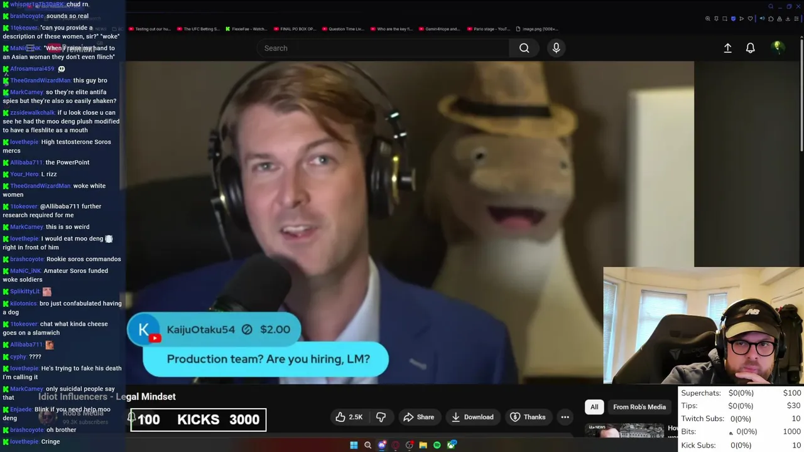Click the 'Superchats:' row in goals overlay
Viewport: 804px width, 452px height.
click(741, 393)
